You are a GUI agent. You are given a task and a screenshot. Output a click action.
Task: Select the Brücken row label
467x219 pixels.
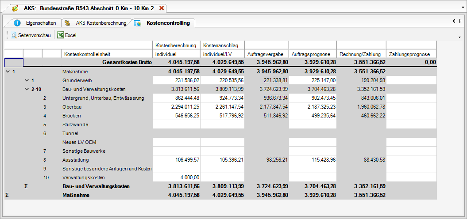71,116
